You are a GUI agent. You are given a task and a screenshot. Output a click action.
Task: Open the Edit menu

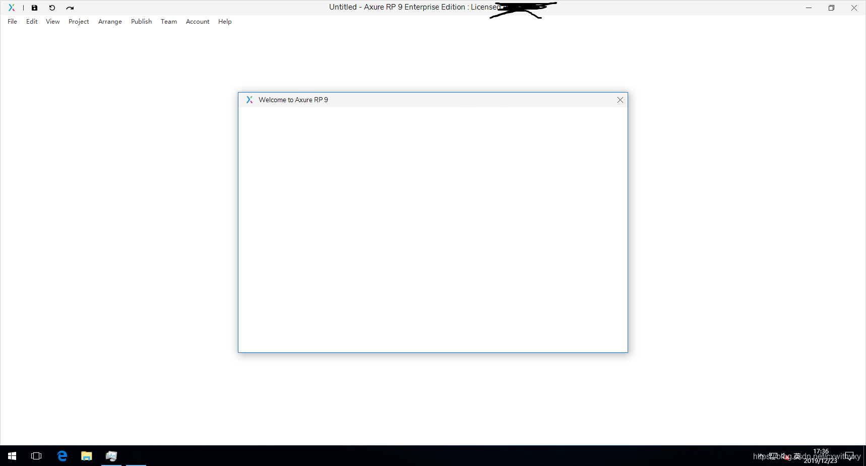[x=32, y=22]
